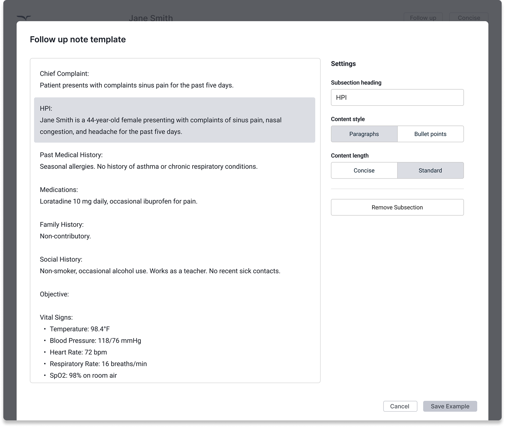Choose Concise content length
This screenshot has height=427, width=505.
tap(364, 171)
